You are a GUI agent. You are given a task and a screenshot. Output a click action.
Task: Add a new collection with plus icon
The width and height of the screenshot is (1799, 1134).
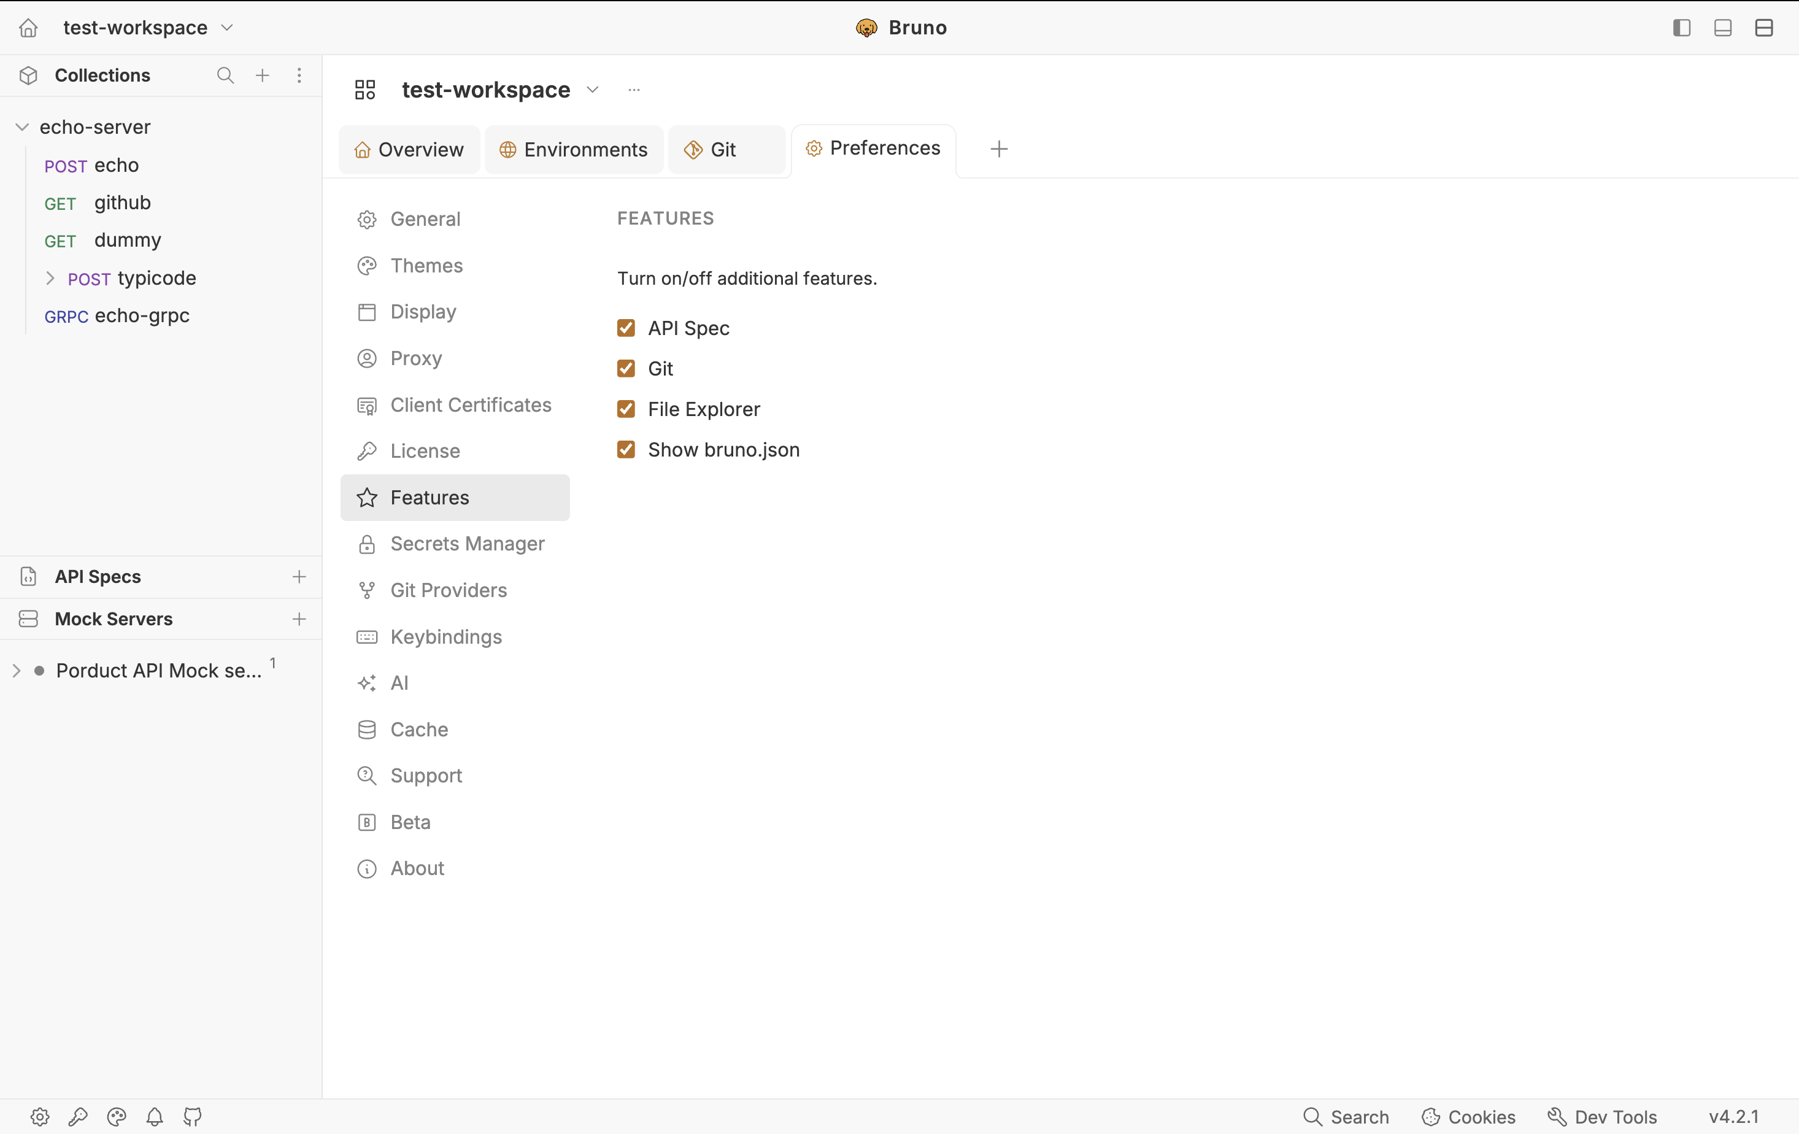(x=262, y=75)
